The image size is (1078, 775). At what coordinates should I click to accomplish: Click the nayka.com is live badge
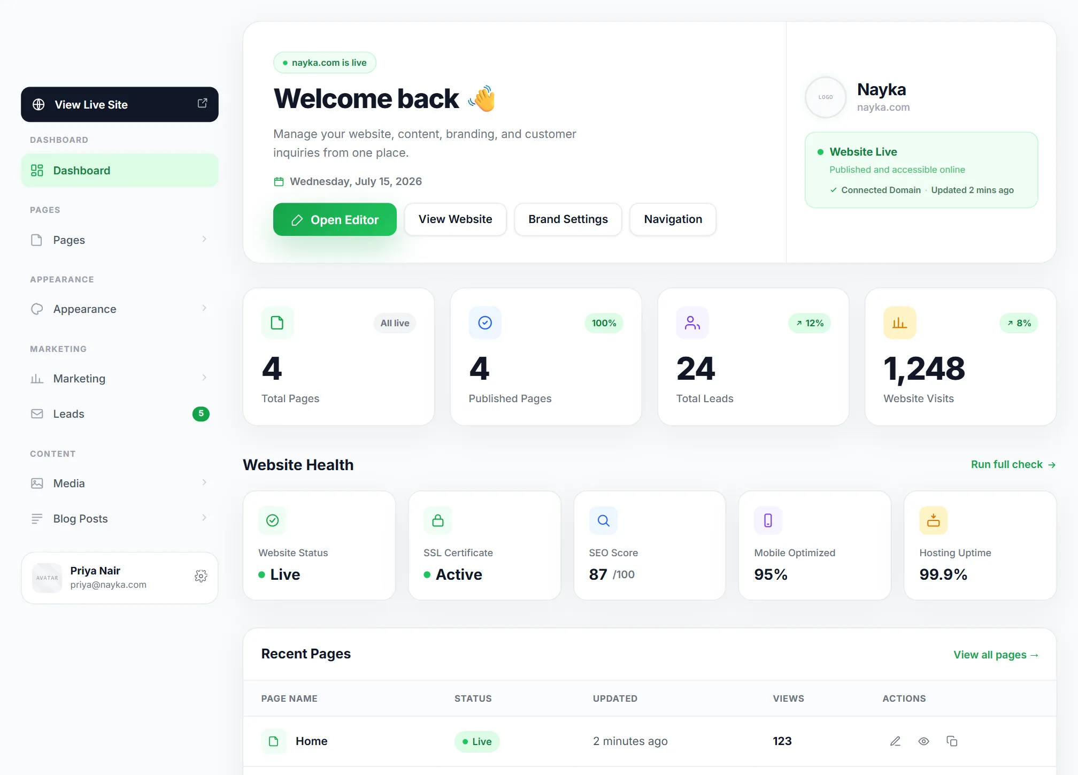click(x=325, y=63)
